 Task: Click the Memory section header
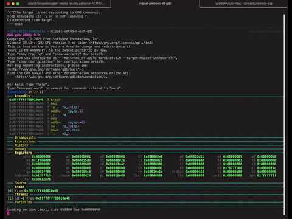[x=21, y=149]
